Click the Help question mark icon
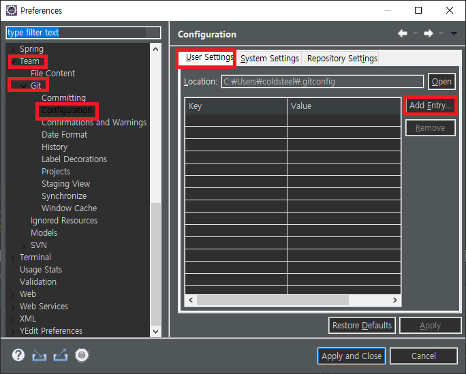This screenshot has width=466, height=374. (x=18, y=355)
